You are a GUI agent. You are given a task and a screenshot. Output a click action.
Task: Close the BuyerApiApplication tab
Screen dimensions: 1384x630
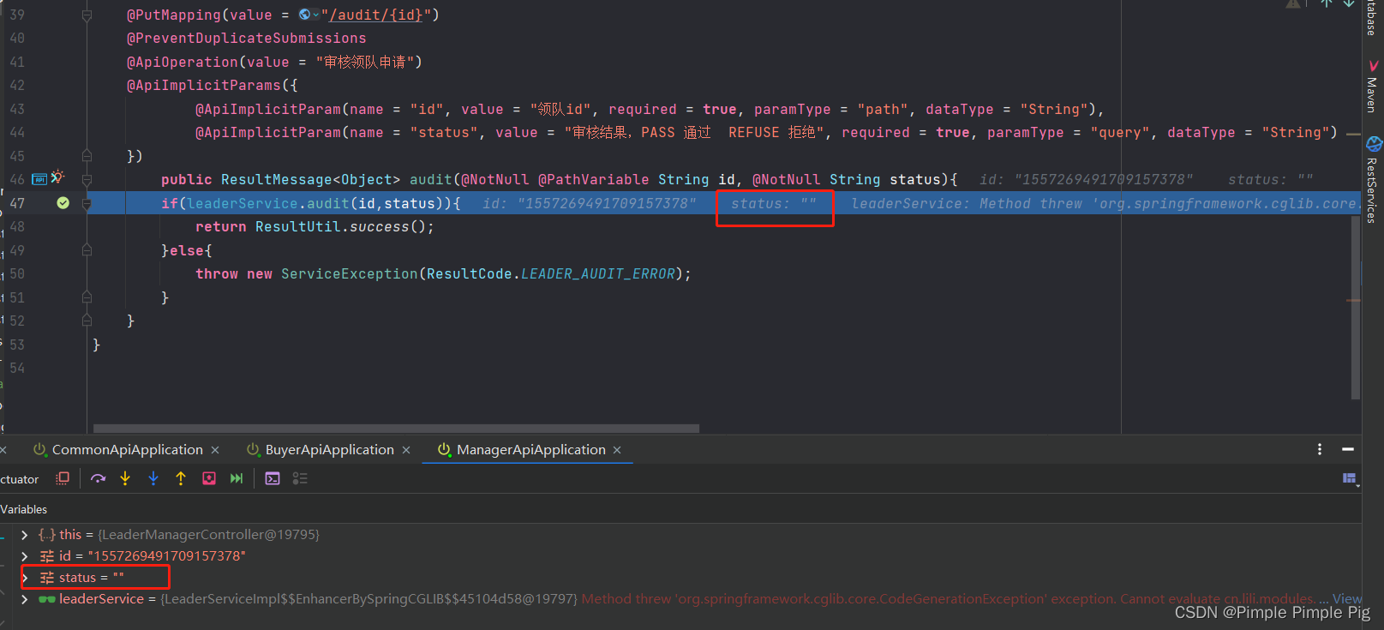(406, 450)
